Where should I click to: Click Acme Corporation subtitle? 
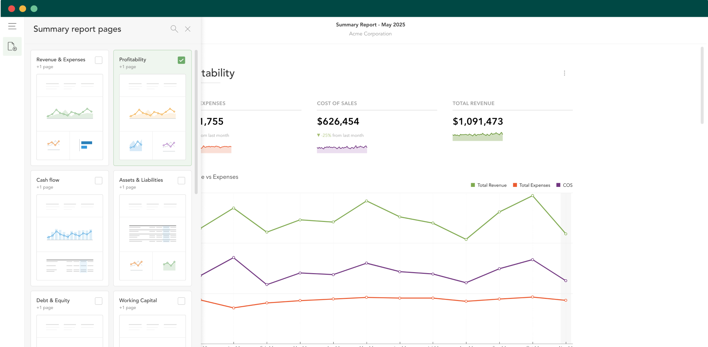click(x=370, y=34)
